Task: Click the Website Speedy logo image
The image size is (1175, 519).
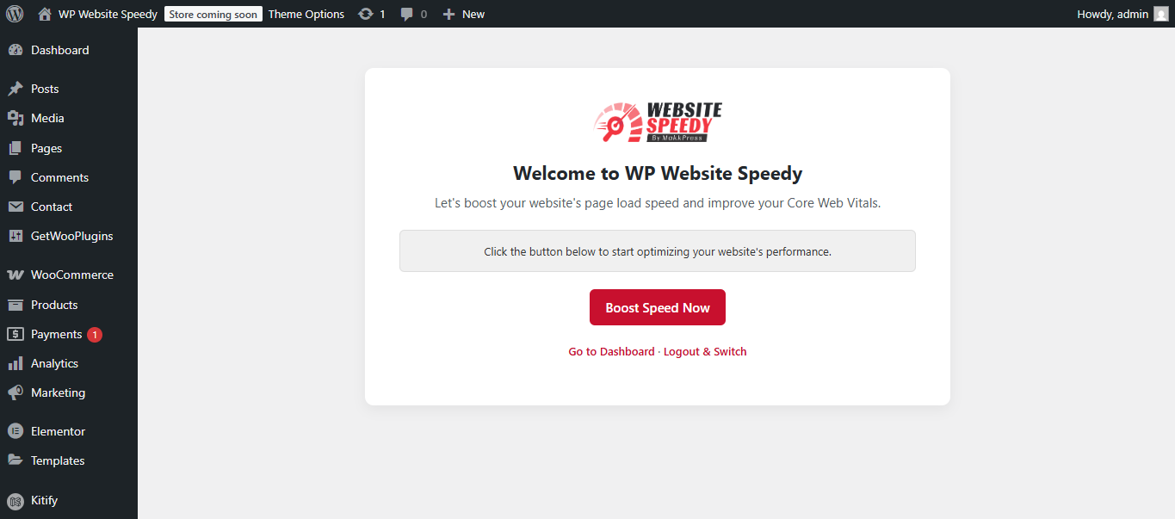Action: click(x=658, y=122)
